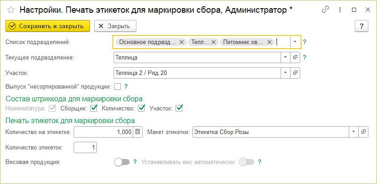Click Состав штрихкода для маркировки сбора heading

coord(74,99)
